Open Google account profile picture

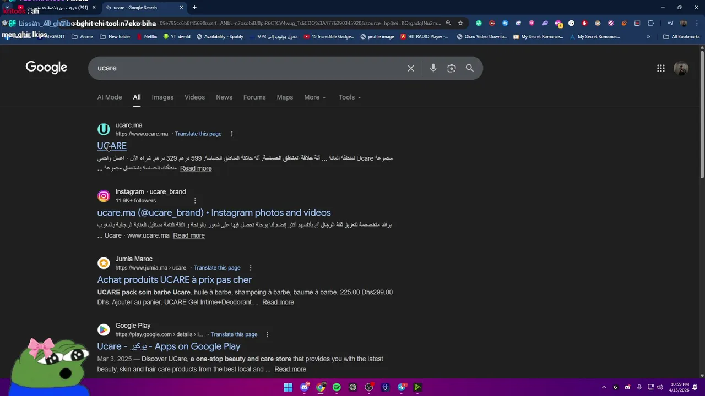[x=681, y=68]
